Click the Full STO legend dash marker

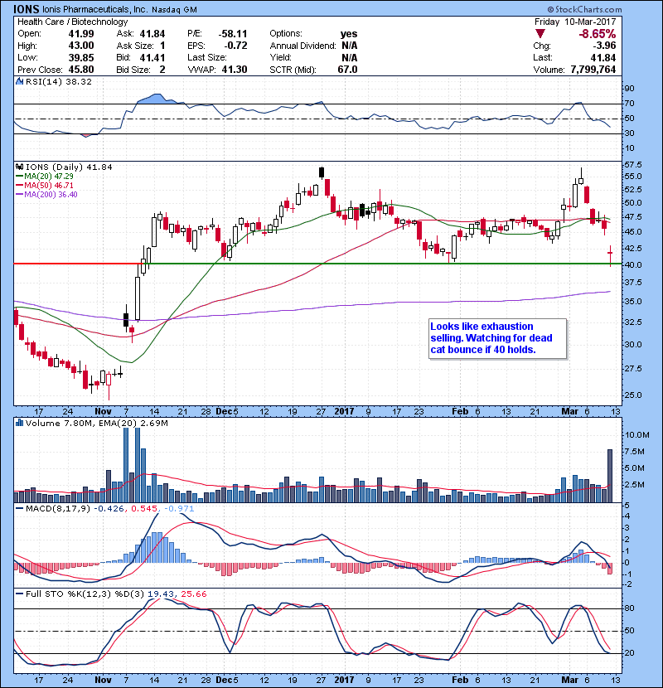pyautogui.click(x=19, y=594)
